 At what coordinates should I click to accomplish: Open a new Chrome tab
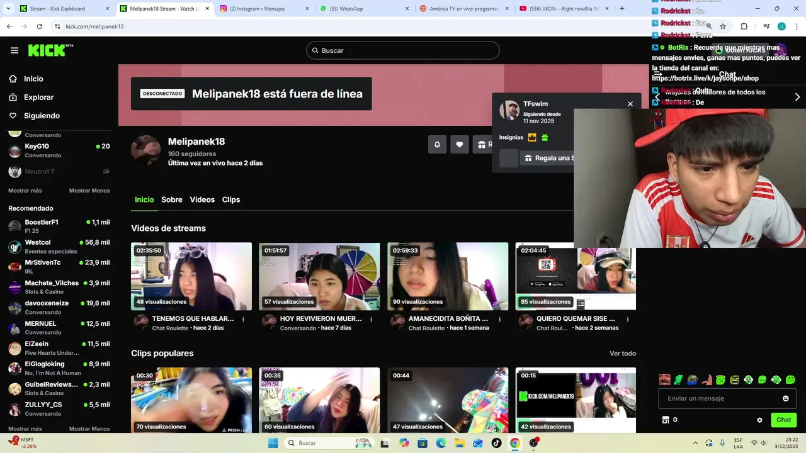[x=622, y=9]
